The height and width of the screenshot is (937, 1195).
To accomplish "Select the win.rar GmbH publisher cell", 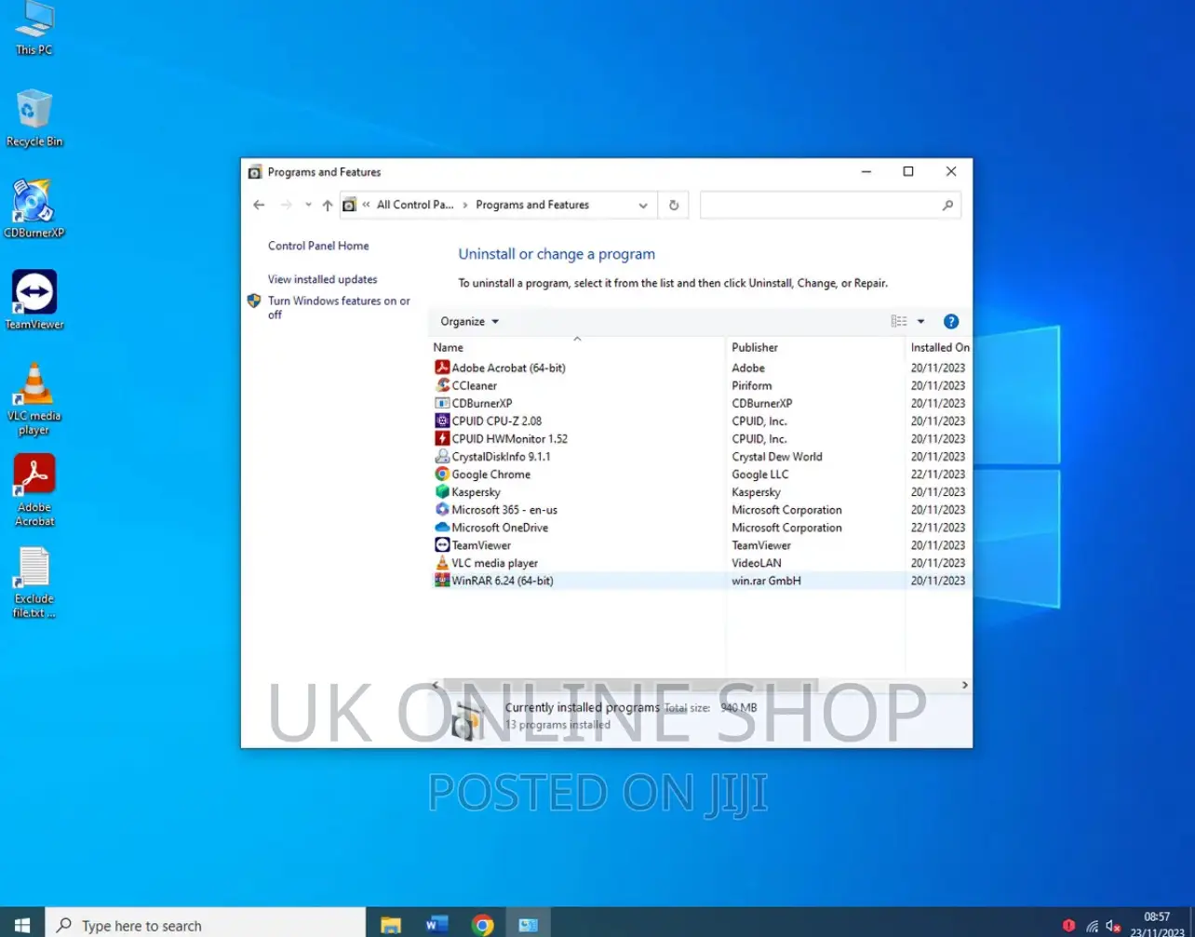I will (x=766, y=581).
